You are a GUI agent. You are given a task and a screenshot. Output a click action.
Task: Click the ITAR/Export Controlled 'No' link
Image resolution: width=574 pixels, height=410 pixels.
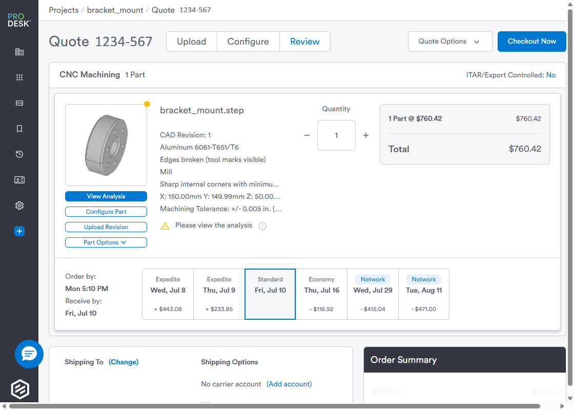[x=550, y=75]
